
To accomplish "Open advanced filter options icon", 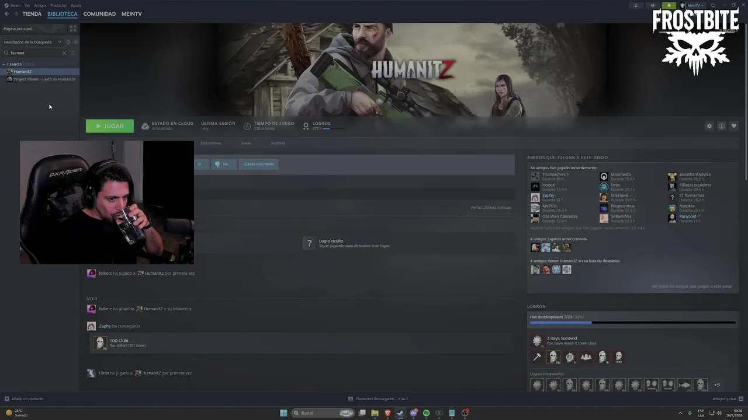I will [73, 53].
